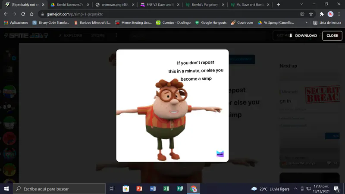Image resolution: width=345 pixels, height=194 pixels.
Task: Open the STORE nav item
Action: [98, 35]
